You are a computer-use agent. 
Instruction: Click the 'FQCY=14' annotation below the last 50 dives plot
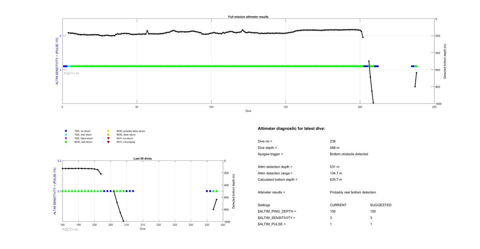pyautogui.click(x=70, y=229)
